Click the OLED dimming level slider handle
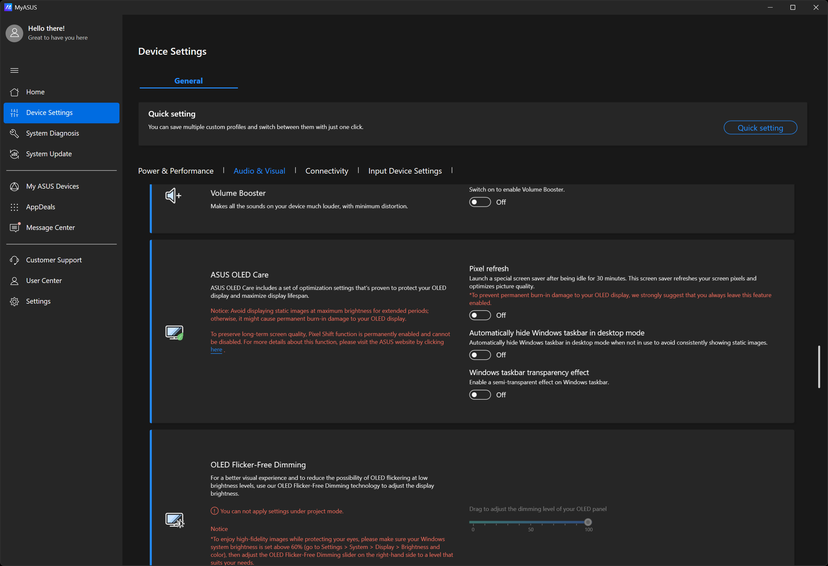 588,522
